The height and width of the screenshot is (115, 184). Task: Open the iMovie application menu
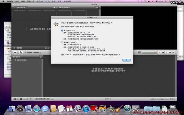coord(10,1)
